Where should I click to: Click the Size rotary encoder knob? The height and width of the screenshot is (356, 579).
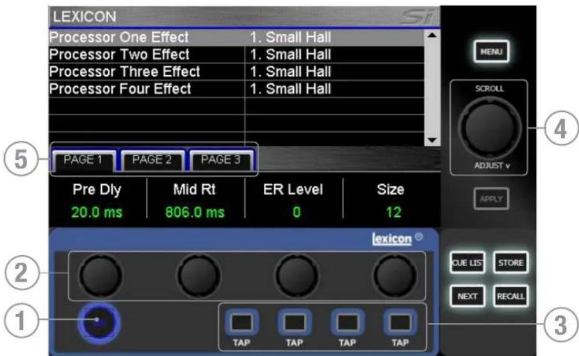click(x=394, y=276)
